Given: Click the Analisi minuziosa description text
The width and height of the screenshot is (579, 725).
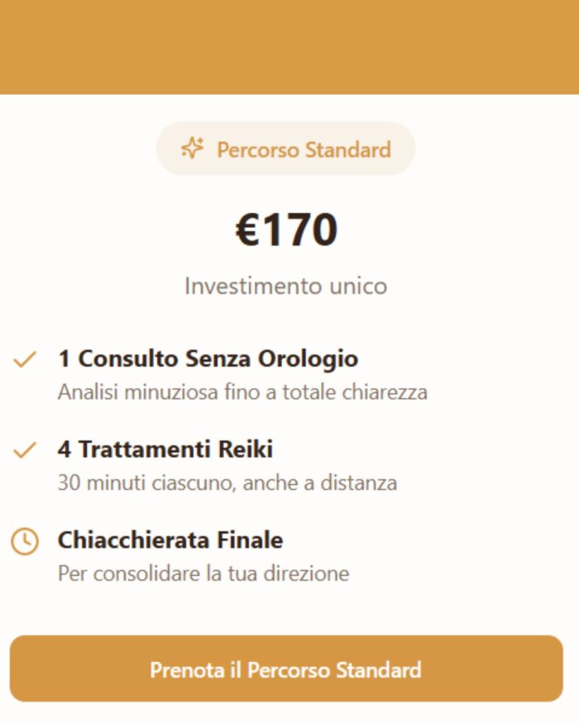Looking at the screenshot, I should 242,392.
